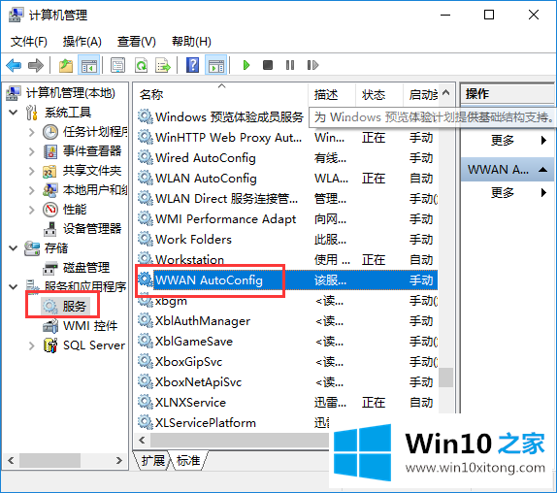Click the left tree pane scroll-right arrow
557x493 pixels.
pyautogui.click(x=119, y=461)
